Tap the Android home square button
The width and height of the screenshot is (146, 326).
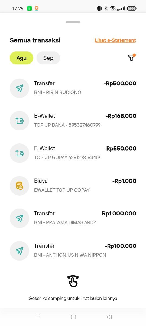(x=73, y=317)
